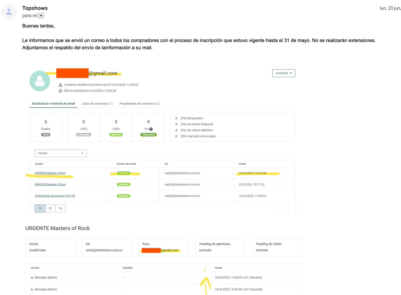Click Abiertos status in the 13/5/2025 row
Viewport: 401px width, 295px height.
pyautogui.click(x=123, y=173)
